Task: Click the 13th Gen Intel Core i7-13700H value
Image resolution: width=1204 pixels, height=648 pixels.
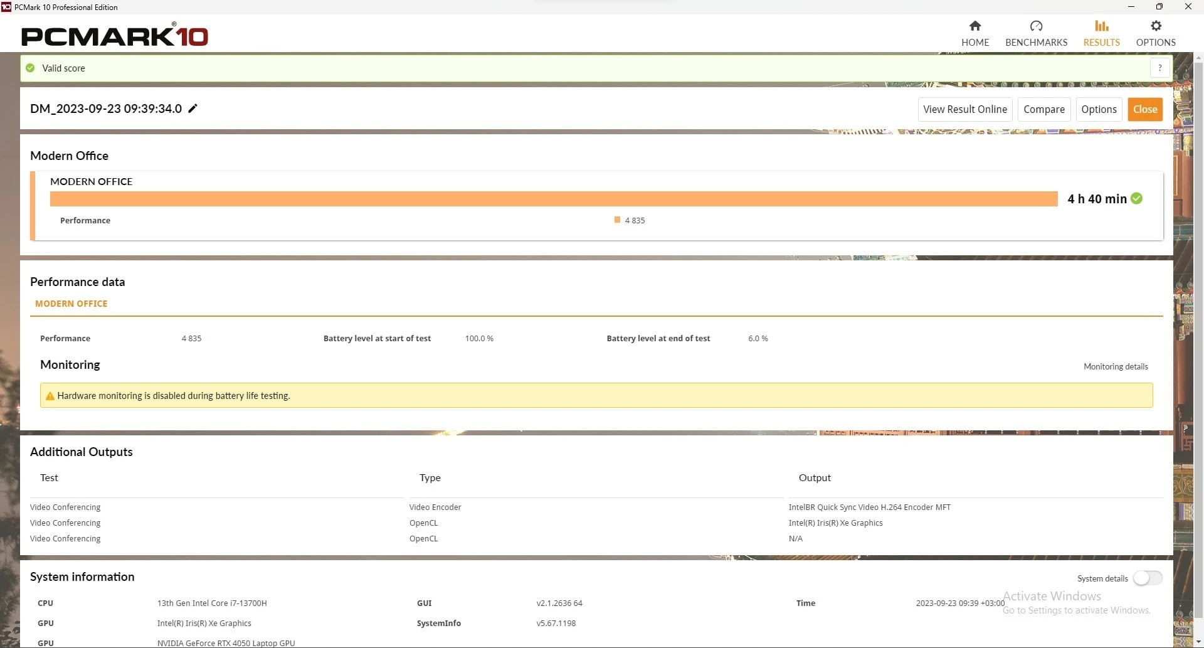Action: (x=212, y=603)
